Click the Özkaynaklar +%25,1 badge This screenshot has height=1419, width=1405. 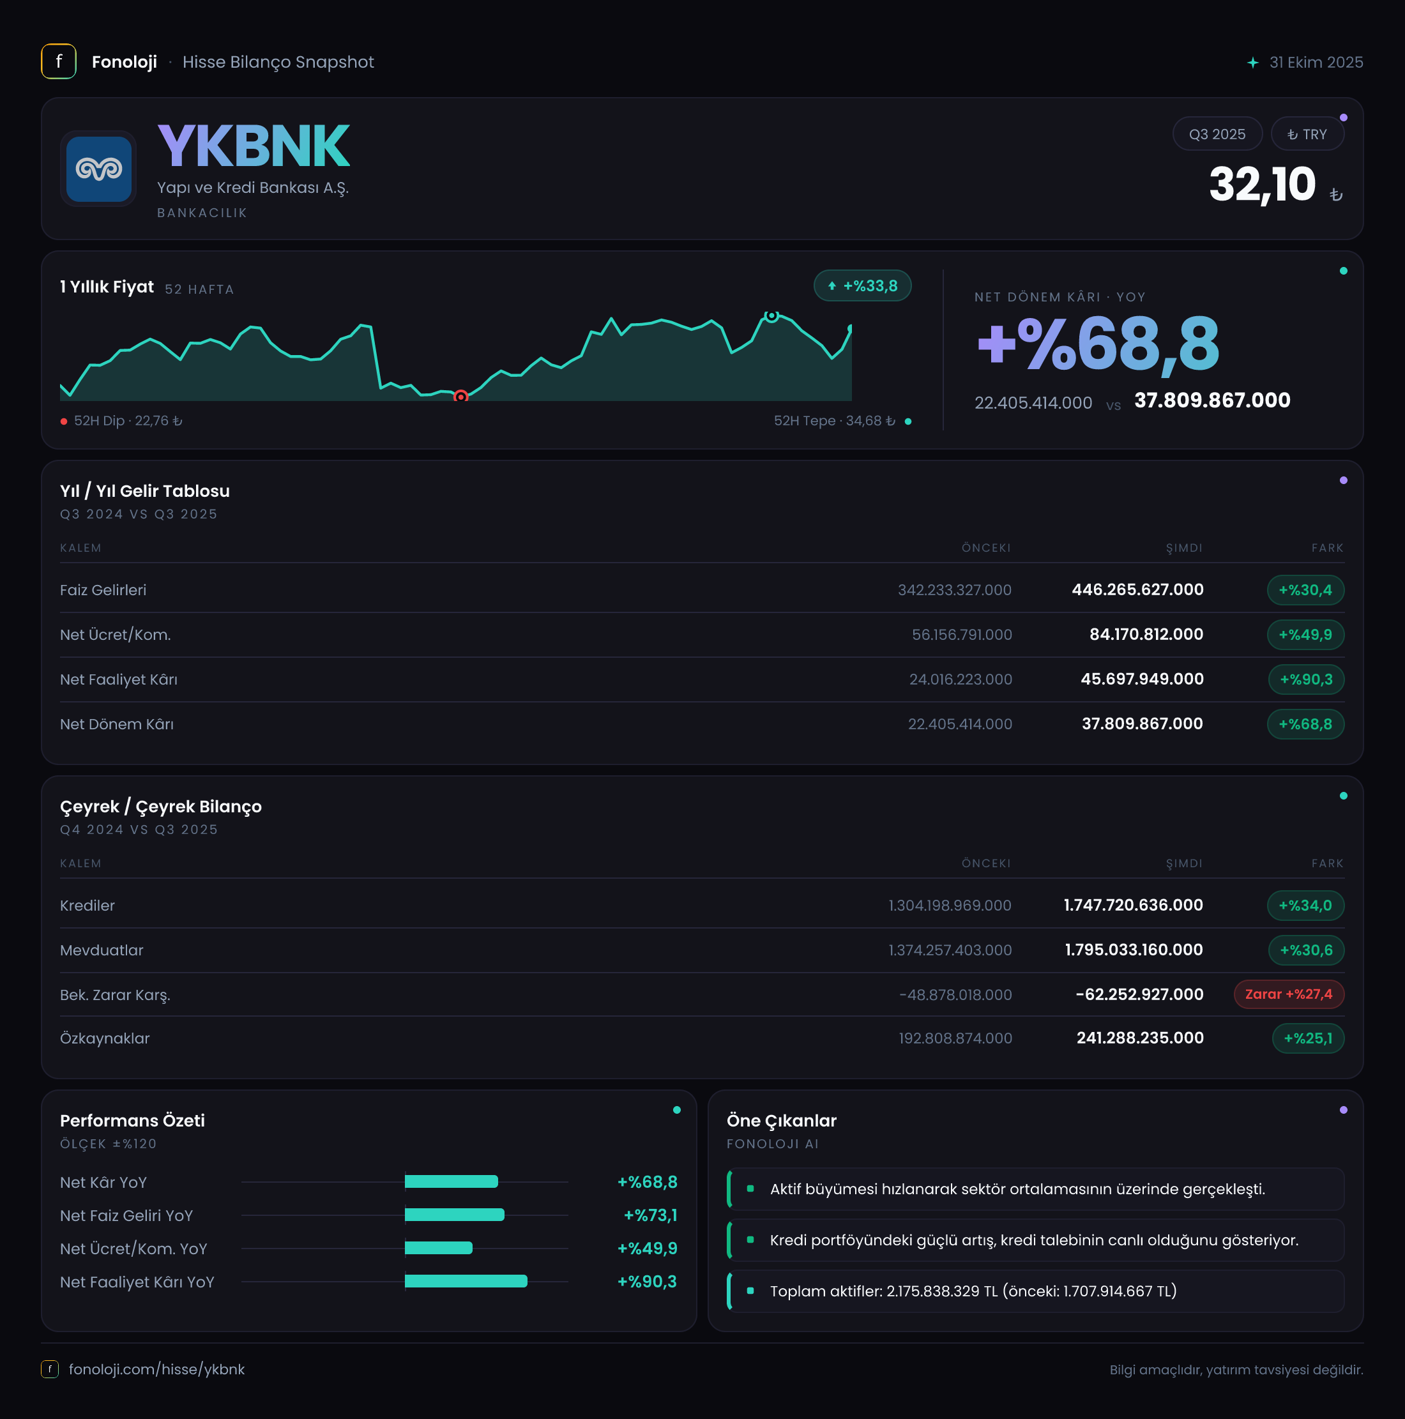click(x=1308, y=1038)
